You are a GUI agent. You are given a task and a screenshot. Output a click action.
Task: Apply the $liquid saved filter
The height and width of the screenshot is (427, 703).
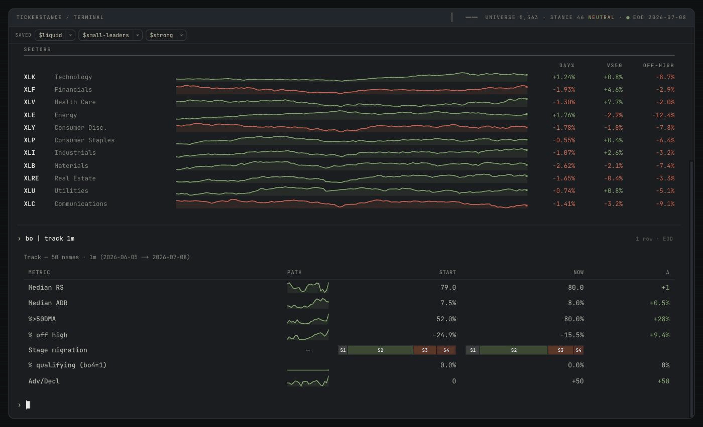(x=51, y=35)
